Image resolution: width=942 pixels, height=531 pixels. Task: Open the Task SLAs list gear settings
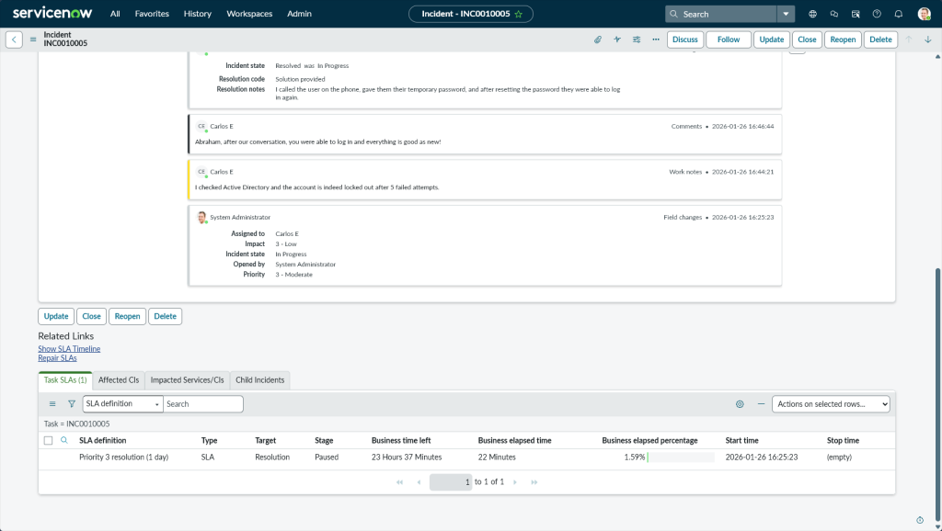(740, 403)
